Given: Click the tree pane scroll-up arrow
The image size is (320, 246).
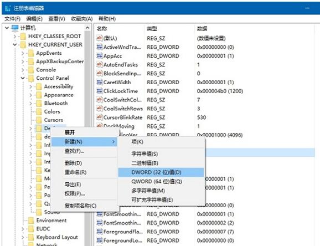Looking at the screenshot, I should pyautogui.click(x=87, y=28).
